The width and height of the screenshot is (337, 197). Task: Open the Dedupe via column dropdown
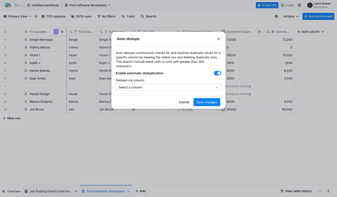pos(168,87)
